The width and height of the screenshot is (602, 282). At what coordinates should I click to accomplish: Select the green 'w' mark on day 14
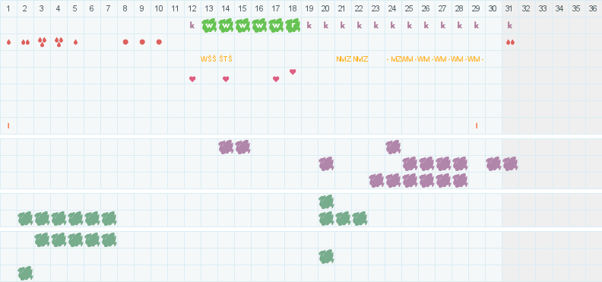click(226, 26)
